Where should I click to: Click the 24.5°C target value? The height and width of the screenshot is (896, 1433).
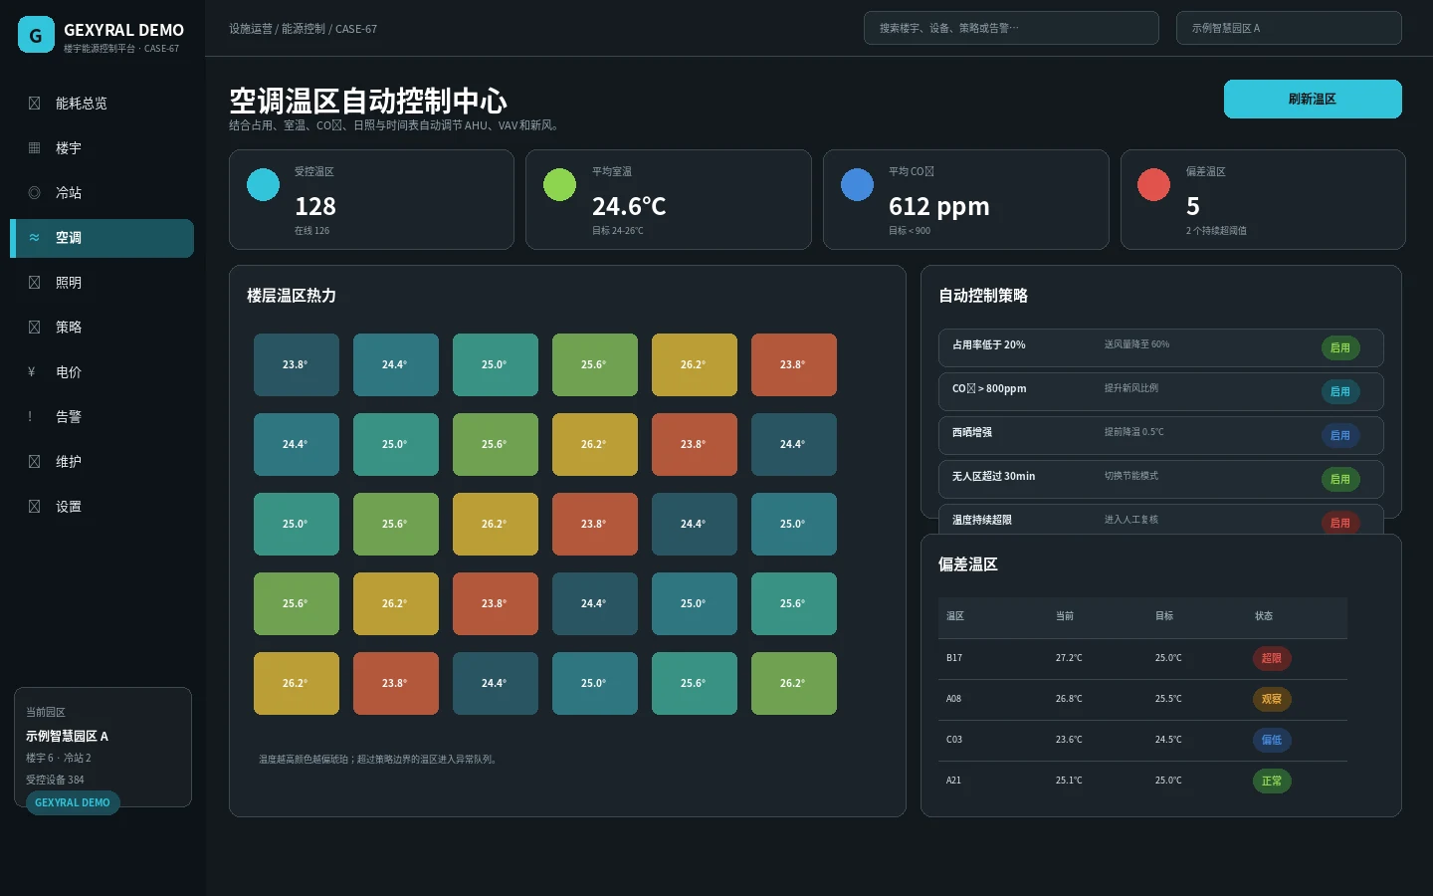click(x=1168, y=740)
